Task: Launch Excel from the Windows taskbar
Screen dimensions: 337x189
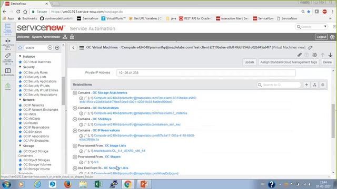Action: [x=98, y=184]
